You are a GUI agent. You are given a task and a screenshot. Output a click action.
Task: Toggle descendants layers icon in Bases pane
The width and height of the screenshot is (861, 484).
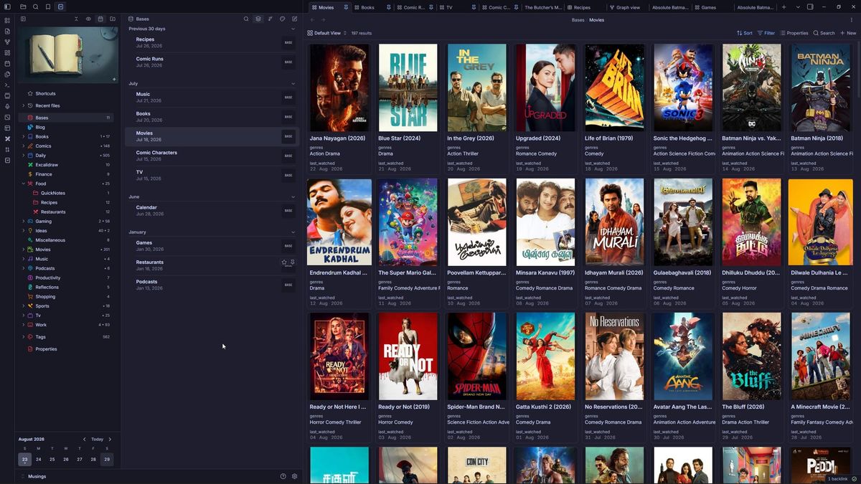click(x=258, y=19)
